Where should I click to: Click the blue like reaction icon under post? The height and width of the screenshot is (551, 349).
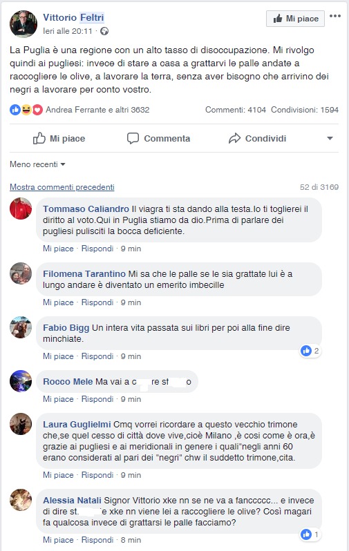[x=15, y=110]
